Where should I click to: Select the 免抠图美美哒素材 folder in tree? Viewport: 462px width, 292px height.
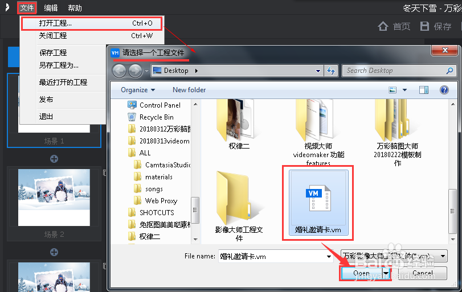[160, 225]
